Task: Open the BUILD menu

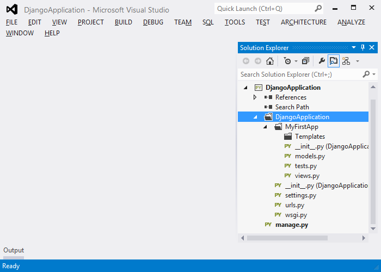Action: [x=124, y=22]
